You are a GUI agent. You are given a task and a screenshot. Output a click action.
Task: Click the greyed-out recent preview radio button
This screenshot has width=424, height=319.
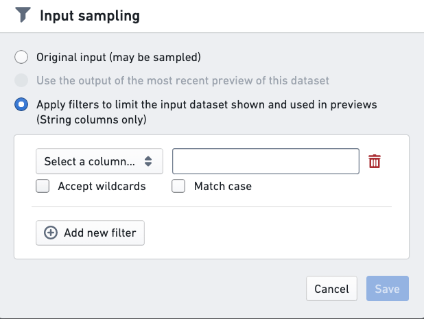coord(22,80)
